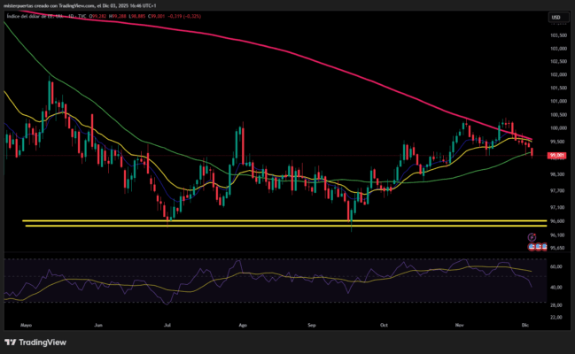Click the red 99,001 current price label

click(557, 155)
